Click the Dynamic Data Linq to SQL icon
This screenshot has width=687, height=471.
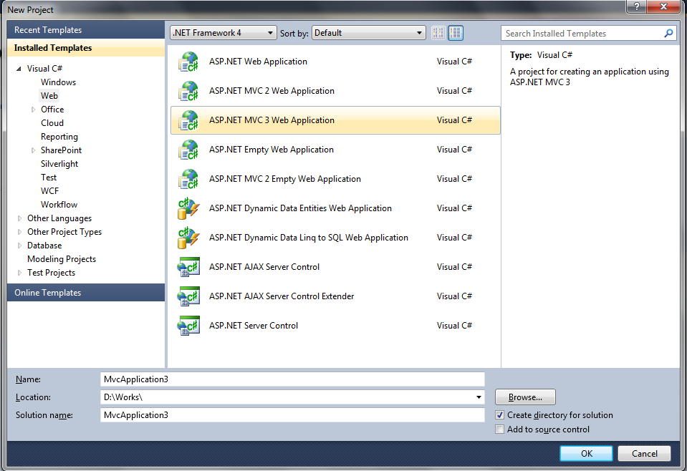pyautogui.click(x=188, y=238)
